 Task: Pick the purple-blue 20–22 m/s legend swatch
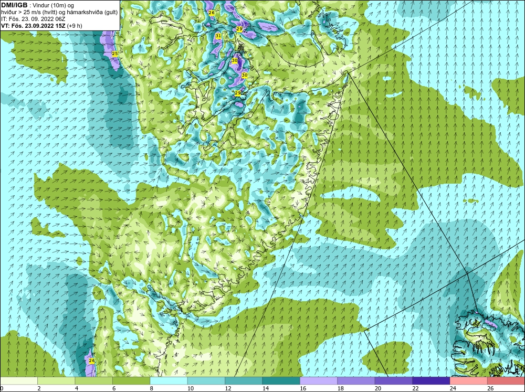tap(394, 380)
